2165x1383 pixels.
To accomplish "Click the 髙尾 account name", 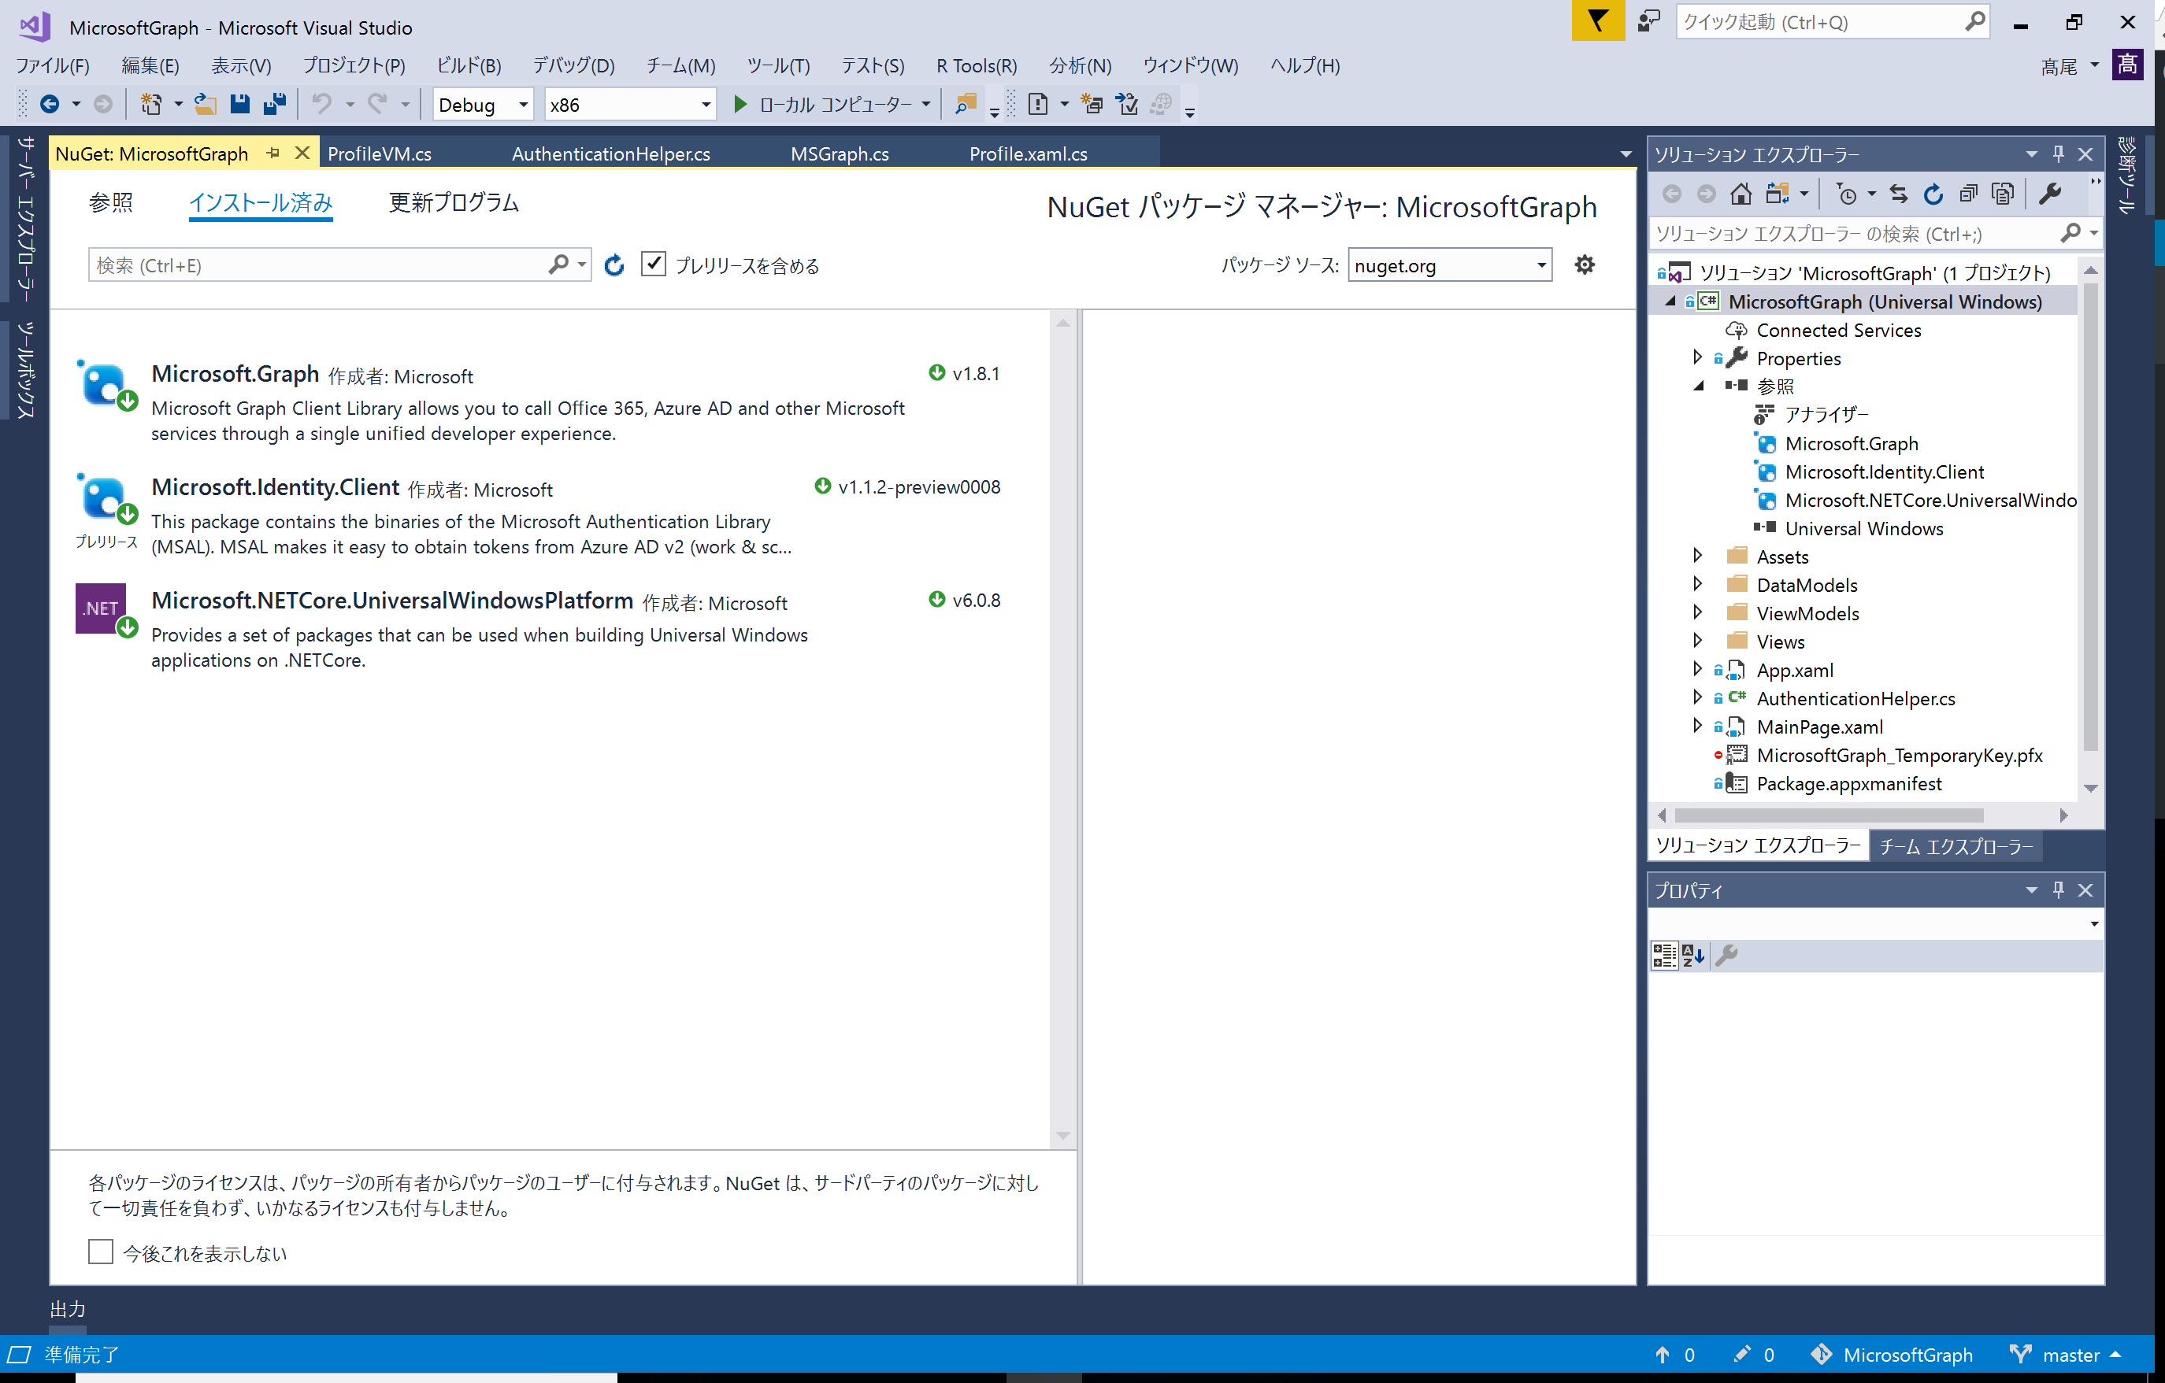I will coord(2058,66).
